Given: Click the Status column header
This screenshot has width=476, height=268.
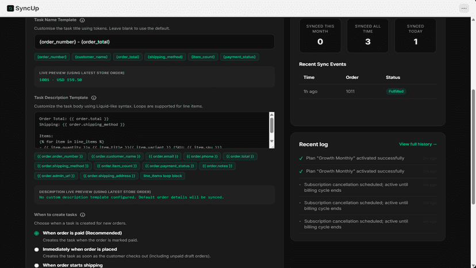Looking at the screenshot, I should coord(393,78).
